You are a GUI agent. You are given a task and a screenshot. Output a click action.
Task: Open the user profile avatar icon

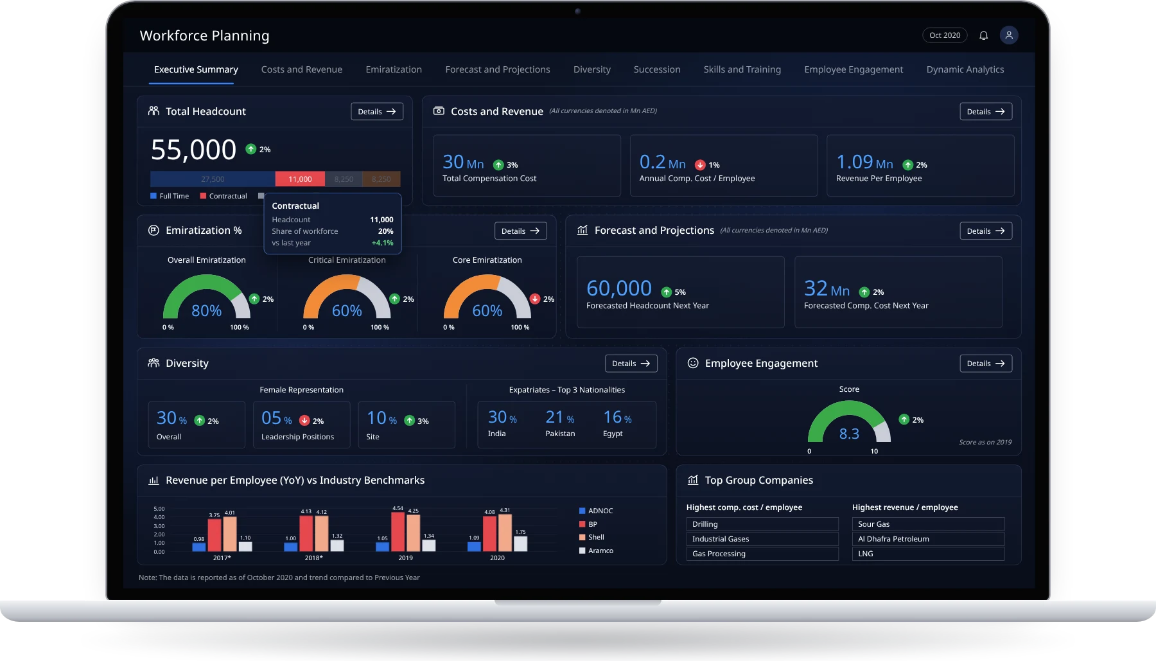point(1009,35)
